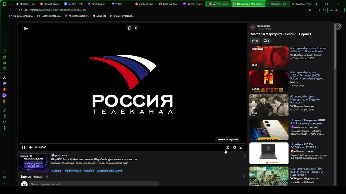Switch to the Древний Рим video tab
The image size is (346, 194).
click(x=169, y=4)
